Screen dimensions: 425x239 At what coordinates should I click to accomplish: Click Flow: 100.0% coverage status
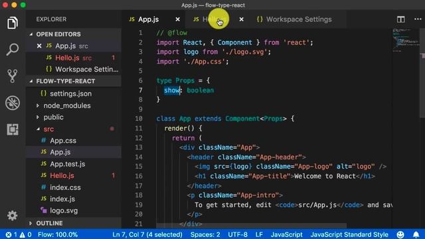click(x=58, y=234)
